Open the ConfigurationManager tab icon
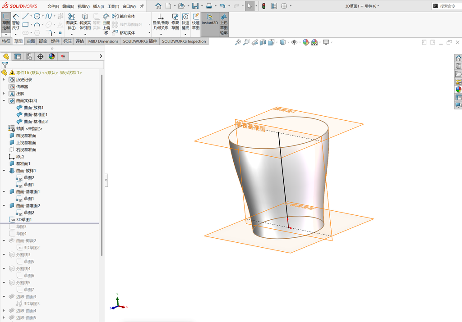 point(29,56)
